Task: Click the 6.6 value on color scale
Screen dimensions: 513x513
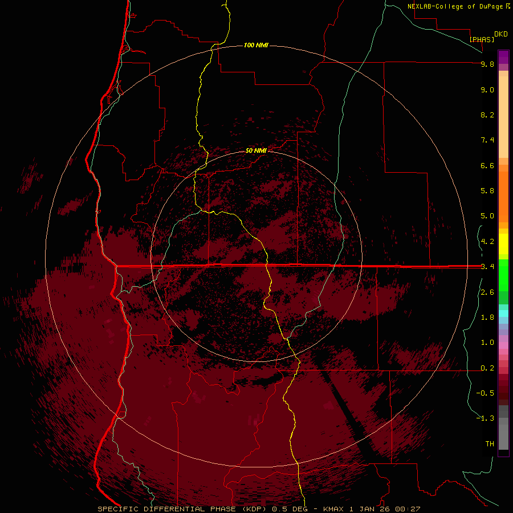Action: (487, 165)
